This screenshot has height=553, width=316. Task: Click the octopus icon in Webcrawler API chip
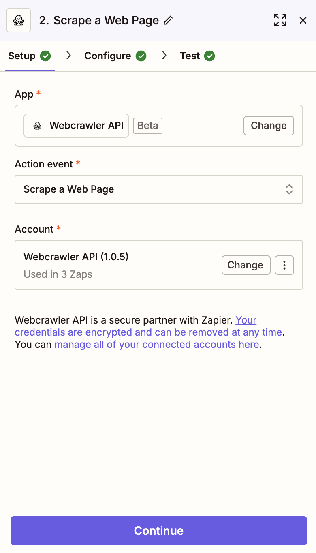click(x=37, y=126)
